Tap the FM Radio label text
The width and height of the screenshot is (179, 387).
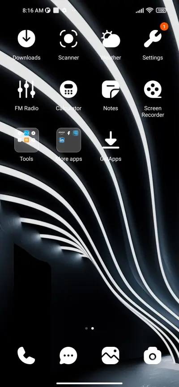(26, 108)
